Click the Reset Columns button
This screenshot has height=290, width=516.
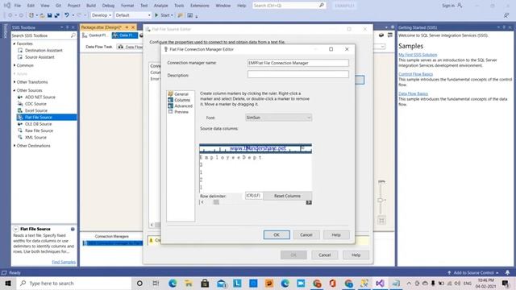[287, 196]
